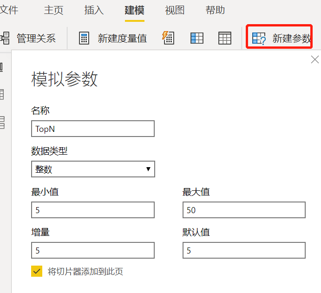321x293 pixels.
Task: Open the 视图 ribbon tab
Action: pos(175,10)
